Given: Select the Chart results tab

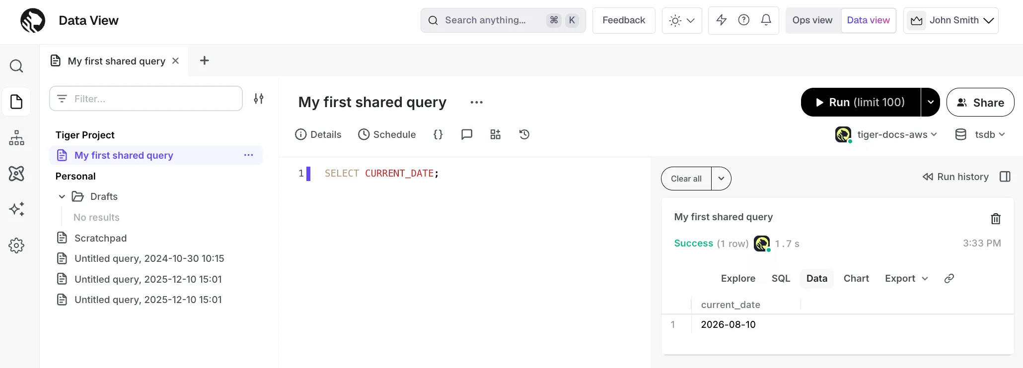Looking at the screenshot, I should click(x=856, y=278).
